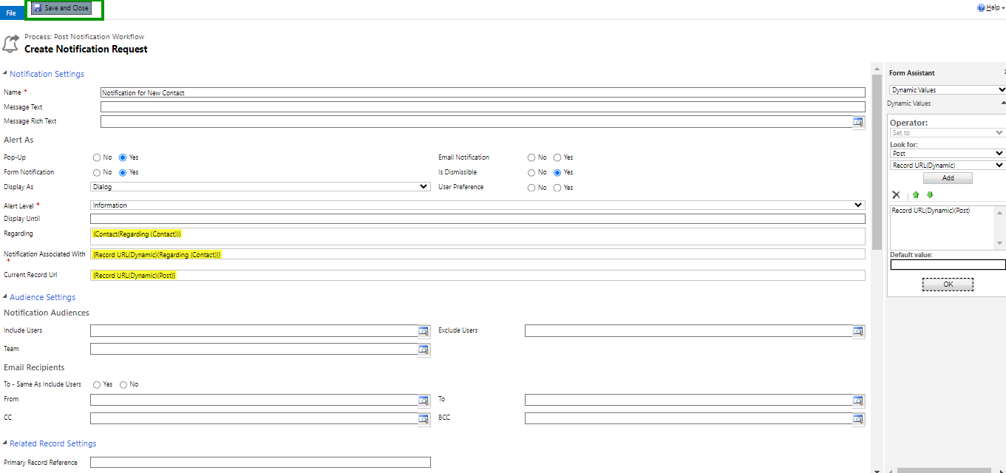Click the delete X icon in Form Assistant
The width and height of the screenshot is (1006, 473).
(896, 195)
